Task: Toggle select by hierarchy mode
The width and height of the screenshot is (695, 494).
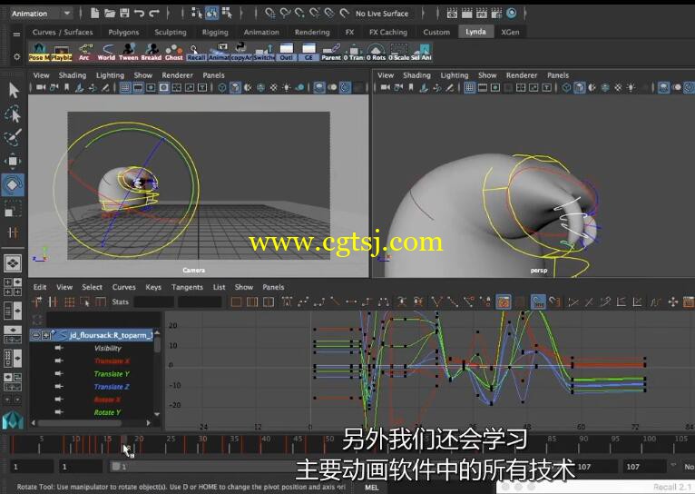Action: coord(196,14)
